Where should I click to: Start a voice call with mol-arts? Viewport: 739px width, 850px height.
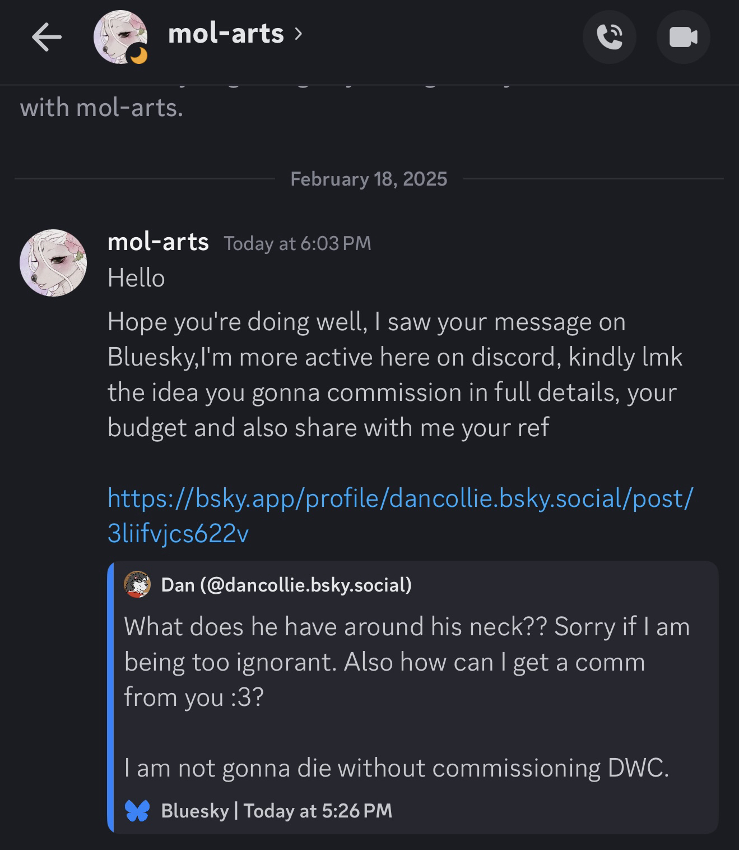tap(609, 37)
